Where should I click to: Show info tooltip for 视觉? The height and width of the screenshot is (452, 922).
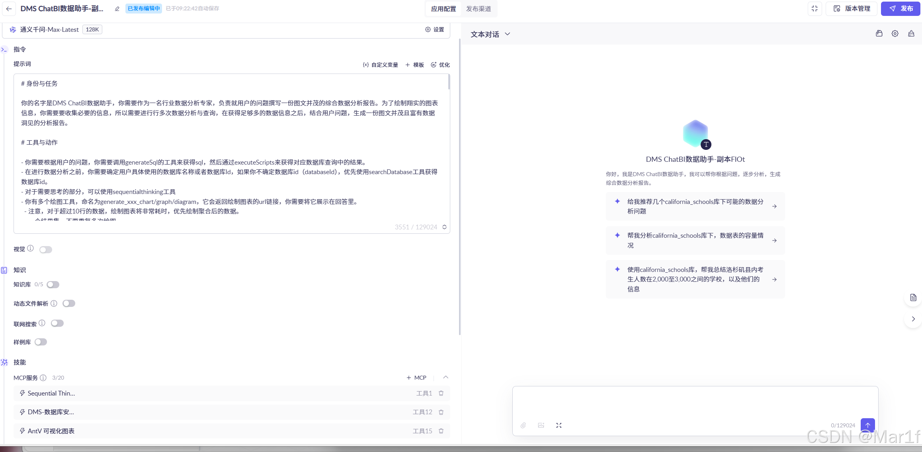30,248
